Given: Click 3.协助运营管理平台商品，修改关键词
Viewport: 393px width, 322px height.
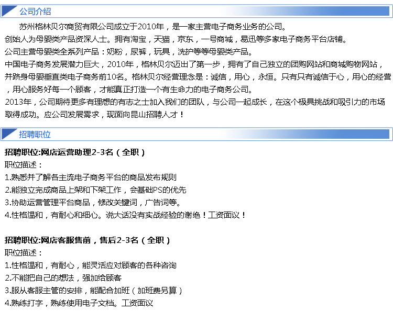Looking at the screenshot, I should click(93, 202).
